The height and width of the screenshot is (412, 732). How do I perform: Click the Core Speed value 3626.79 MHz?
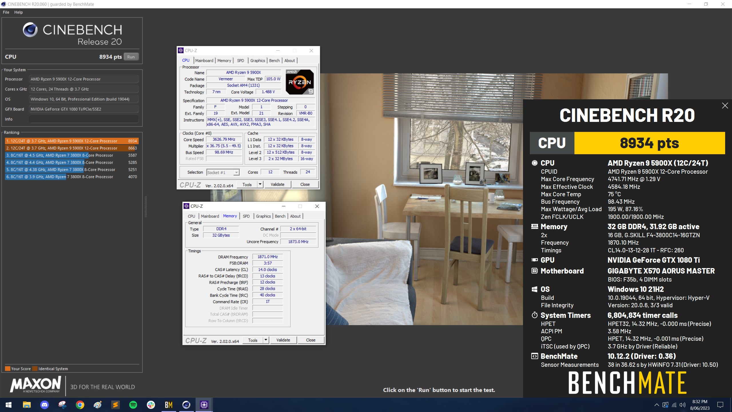[224, 139]
